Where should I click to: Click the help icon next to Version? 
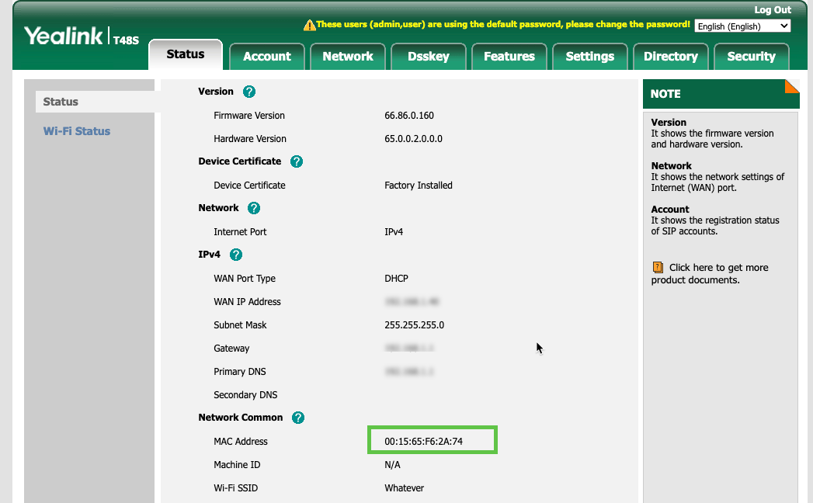pyautogui.click(x=249, y=92)
